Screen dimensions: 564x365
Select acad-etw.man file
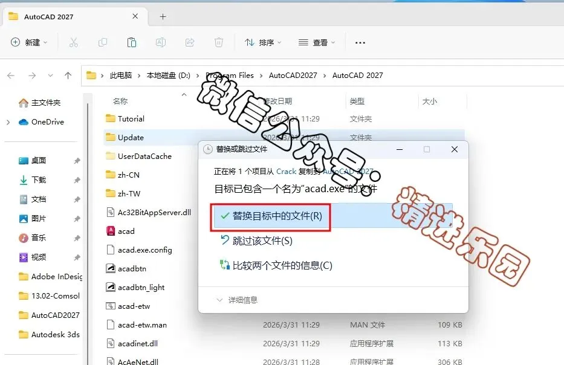tap(137, 325)
